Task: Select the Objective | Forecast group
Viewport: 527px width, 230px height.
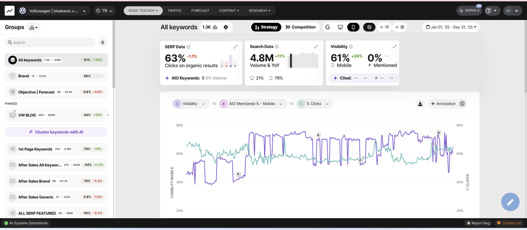Action: (x=56, y=92)
